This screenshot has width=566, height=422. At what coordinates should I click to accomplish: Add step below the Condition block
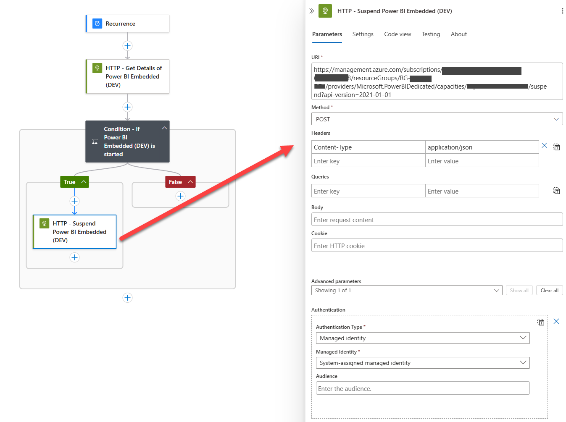[127, 298]
